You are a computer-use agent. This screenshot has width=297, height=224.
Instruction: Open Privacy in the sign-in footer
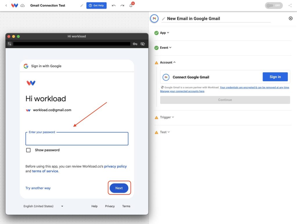click(110, 206)
